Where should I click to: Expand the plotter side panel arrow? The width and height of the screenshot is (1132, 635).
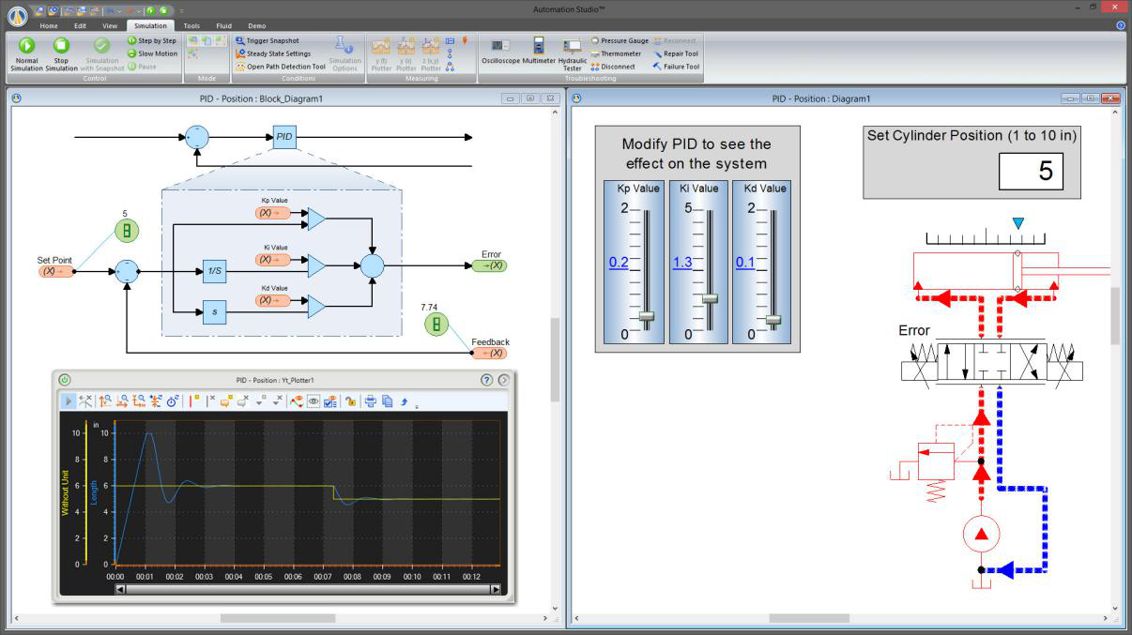504,380
